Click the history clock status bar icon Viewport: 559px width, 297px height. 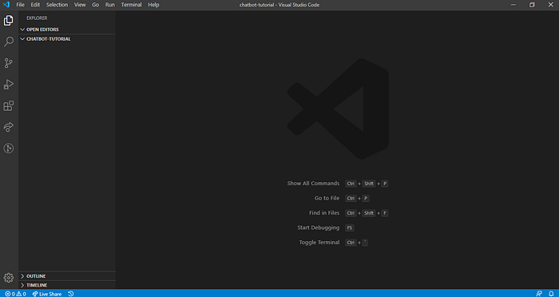coord(71,294)
